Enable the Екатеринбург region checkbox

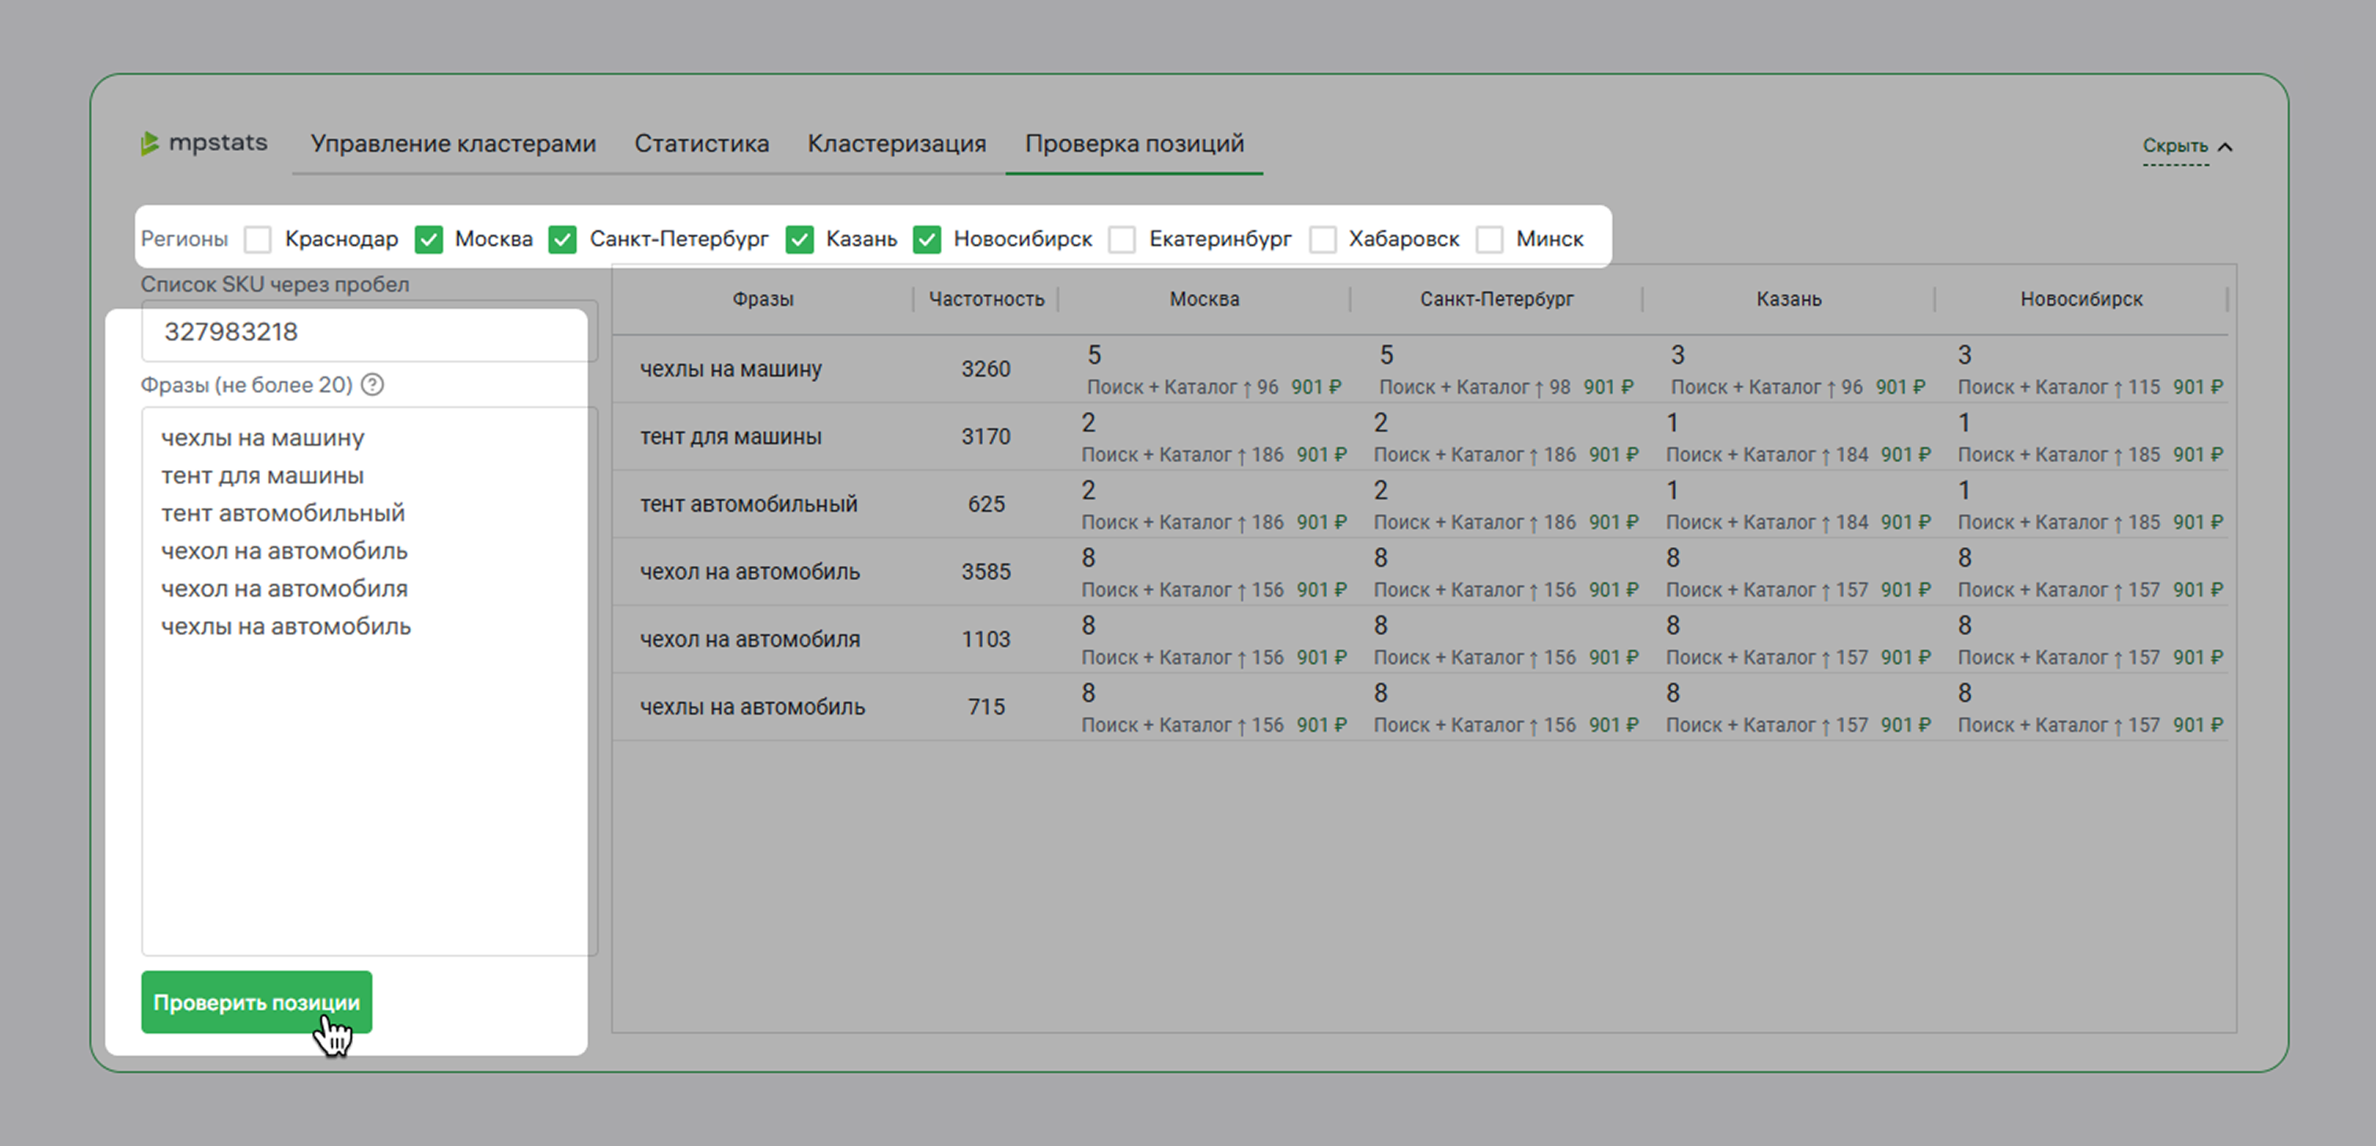coord(1123,240)
